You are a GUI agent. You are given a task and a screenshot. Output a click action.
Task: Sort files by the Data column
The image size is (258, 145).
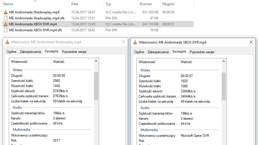tap(75, 4)
